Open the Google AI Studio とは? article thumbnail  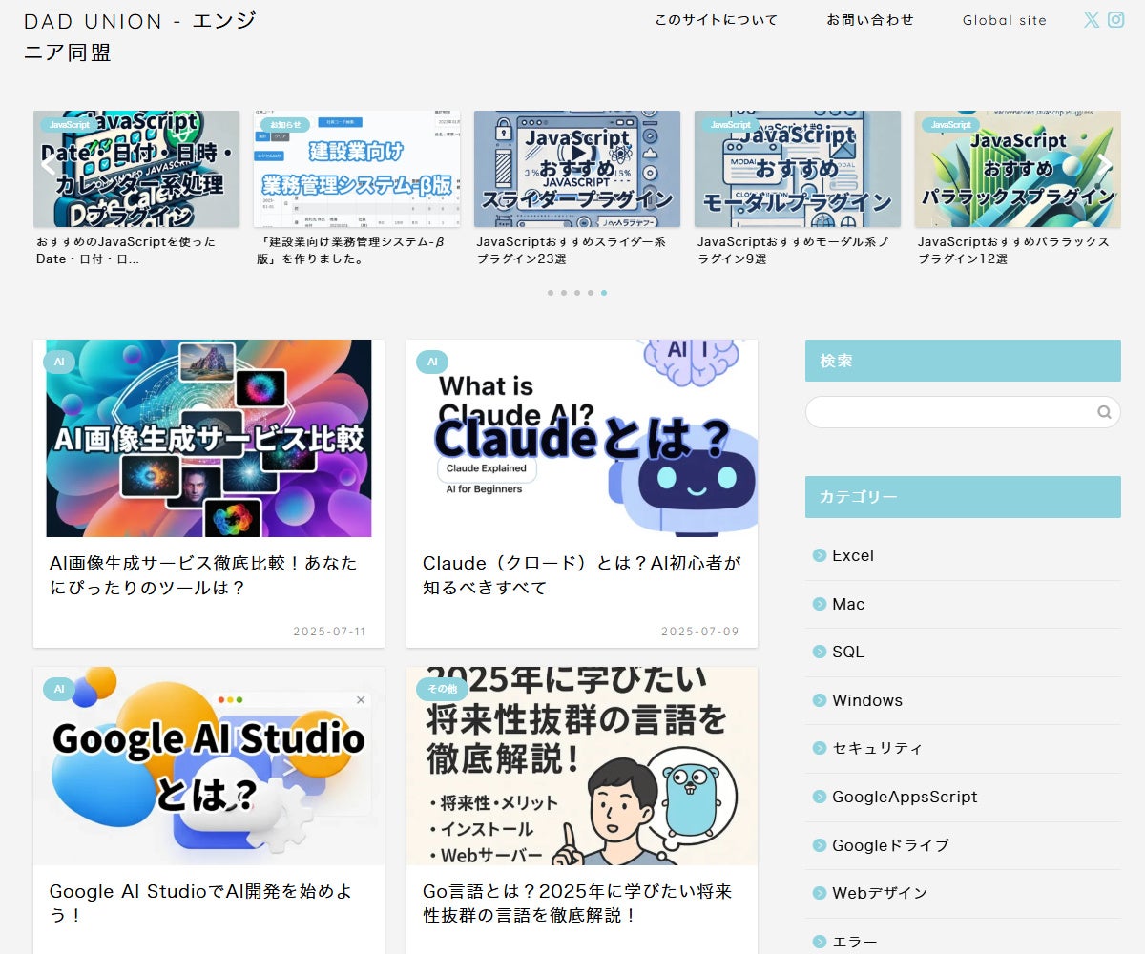209,766
